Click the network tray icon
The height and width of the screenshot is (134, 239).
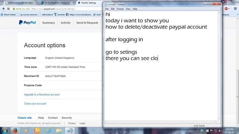(x=216, y=131)
